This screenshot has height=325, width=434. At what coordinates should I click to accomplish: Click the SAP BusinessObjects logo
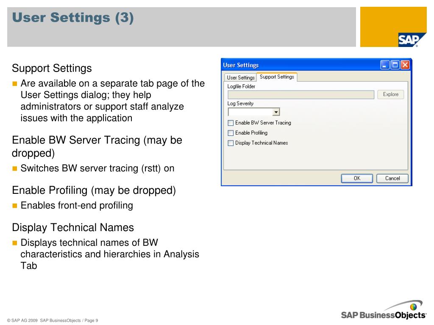(383, 310)
